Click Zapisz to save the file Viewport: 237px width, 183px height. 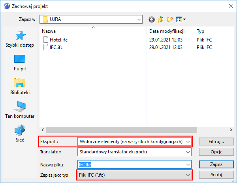[x=216, y=164]
